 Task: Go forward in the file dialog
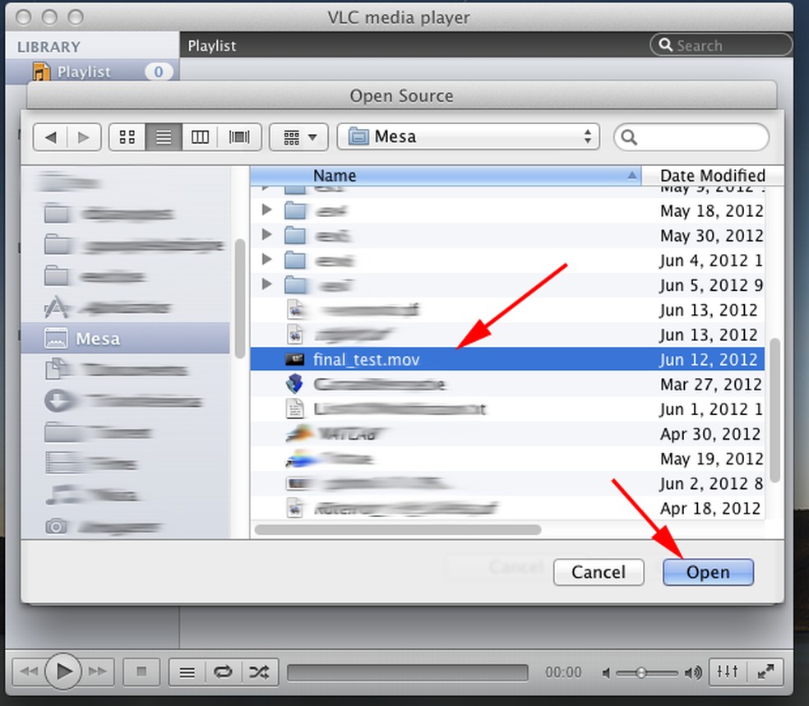coord(84,137)
